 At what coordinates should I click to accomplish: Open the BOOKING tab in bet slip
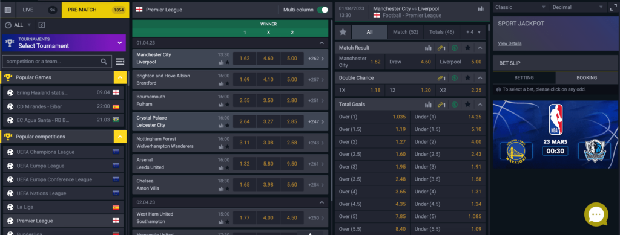(x=587, y=78)
